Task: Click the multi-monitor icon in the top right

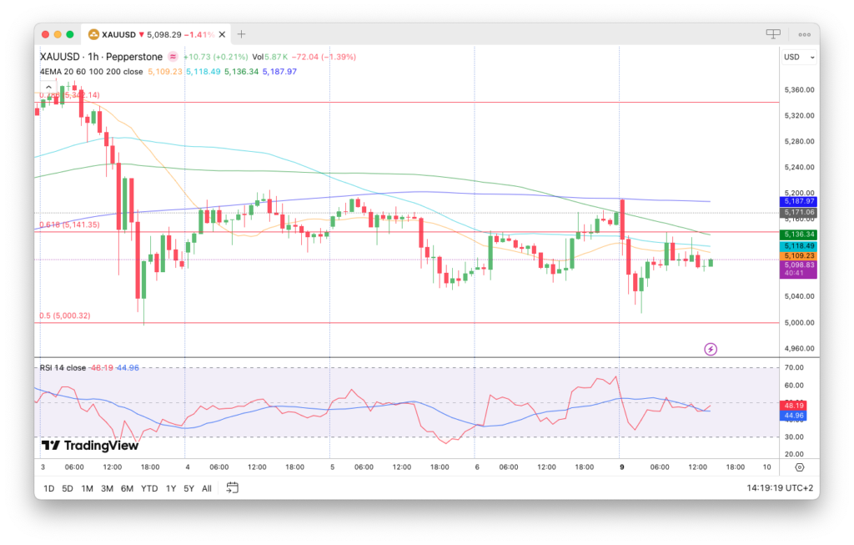Action: pos(771,33)
